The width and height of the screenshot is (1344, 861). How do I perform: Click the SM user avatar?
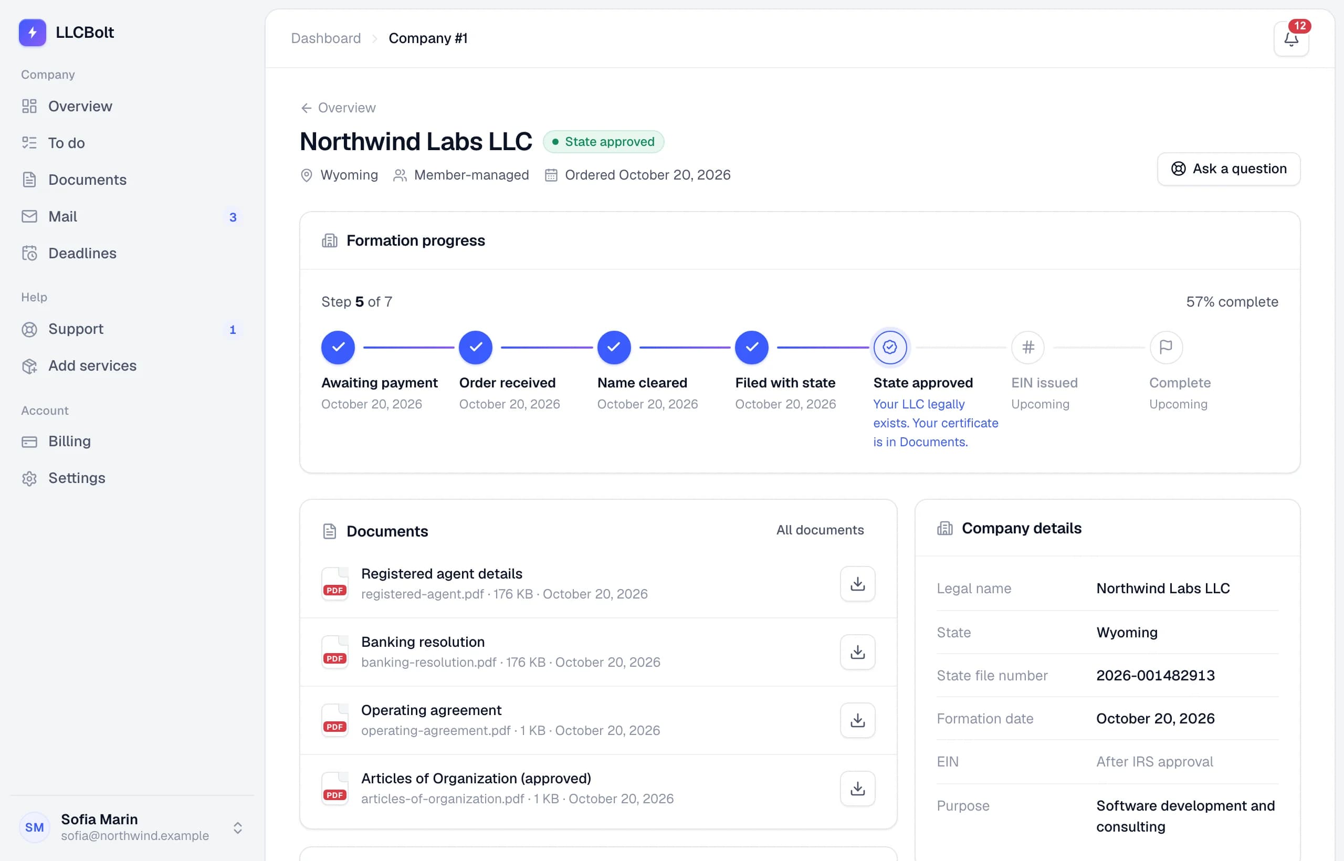35,827
